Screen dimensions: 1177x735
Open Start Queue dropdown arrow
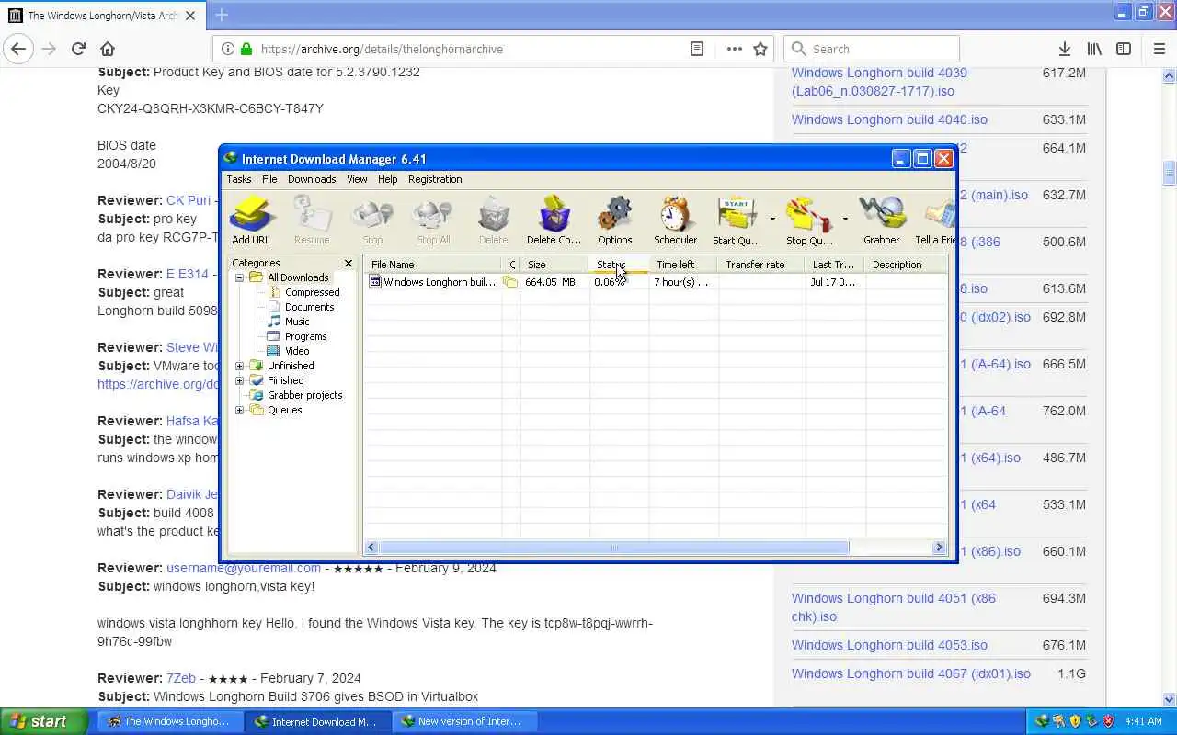pyautogui.click(x=772, y=220)
